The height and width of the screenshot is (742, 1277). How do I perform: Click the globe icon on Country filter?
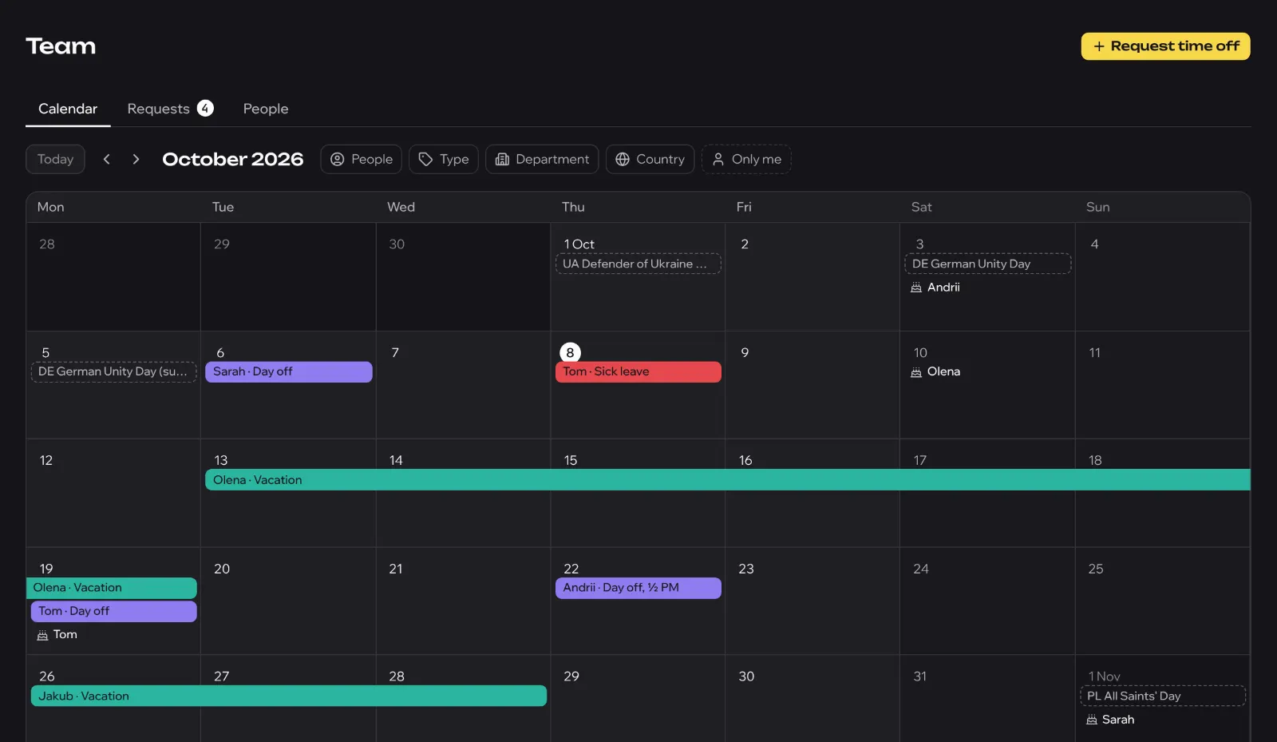(x=623, y=159)
